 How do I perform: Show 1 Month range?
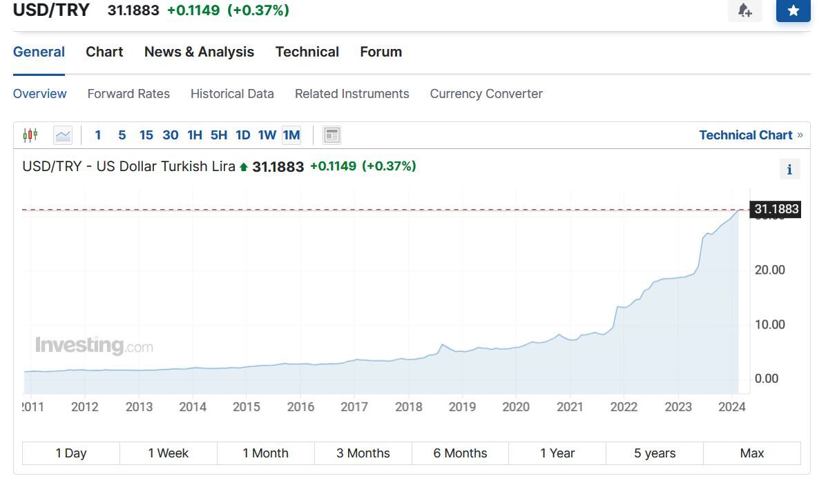coord(266,453)
